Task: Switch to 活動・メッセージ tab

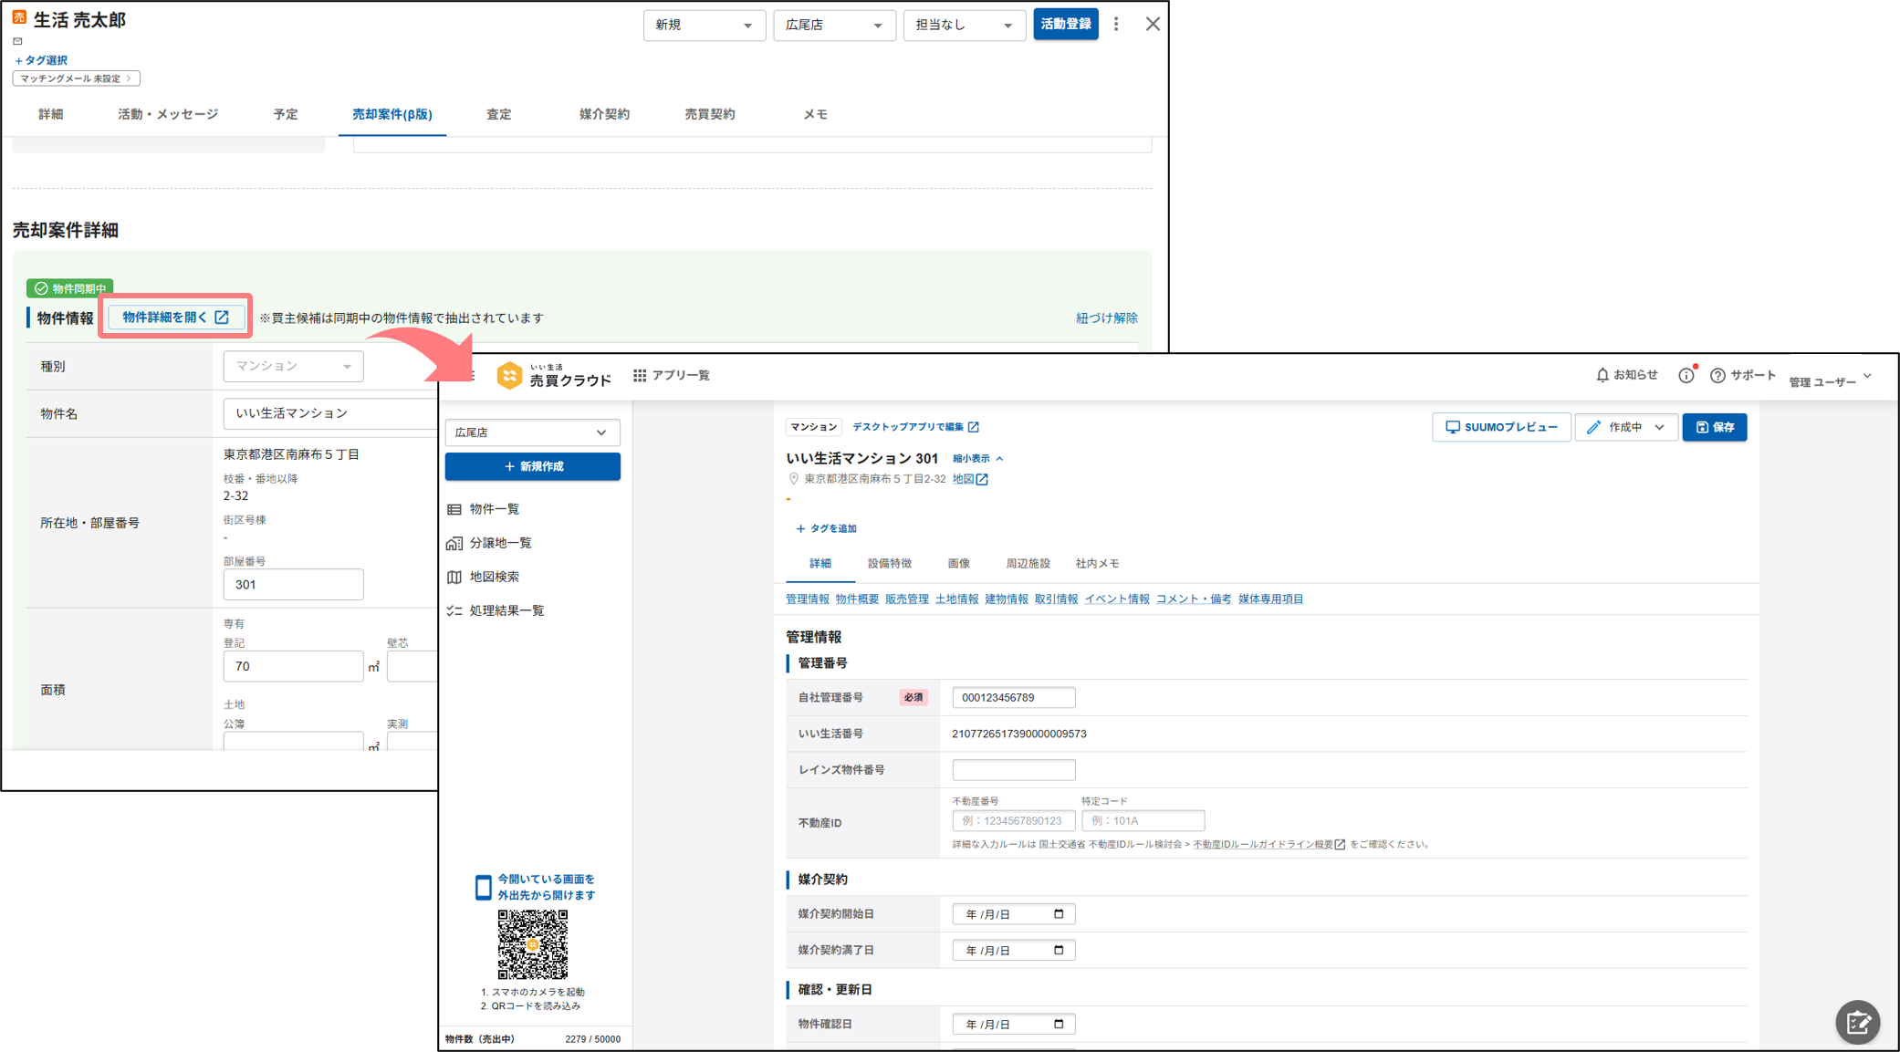Action: pyautogui.click(x=168, y=114)
